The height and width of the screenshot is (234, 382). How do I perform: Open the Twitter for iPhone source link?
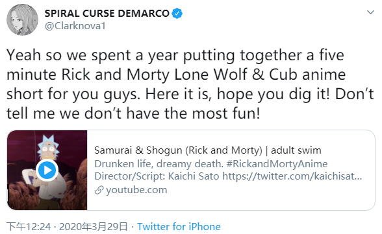179,226
